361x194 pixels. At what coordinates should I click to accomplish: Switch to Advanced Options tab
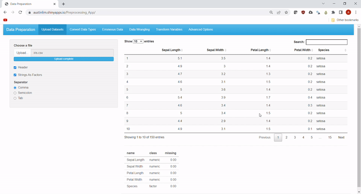pyautogui.click(x=200, y=29)
